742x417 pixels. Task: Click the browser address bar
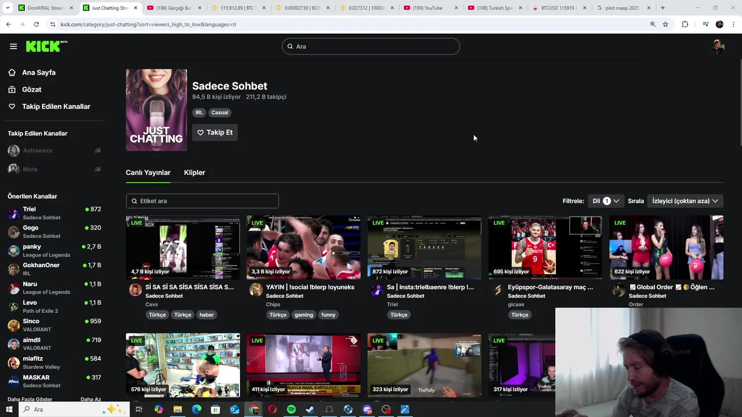tap(348, 24)
